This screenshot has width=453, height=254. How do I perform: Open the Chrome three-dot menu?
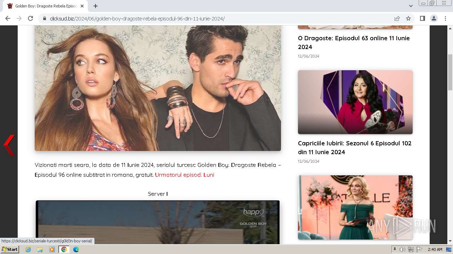pos(445,18)
